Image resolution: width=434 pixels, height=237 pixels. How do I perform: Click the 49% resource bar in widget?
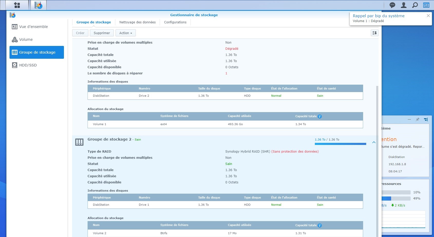(396, 199)
